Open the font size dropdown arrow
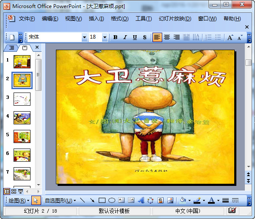Screen dimensions: 255x219 (x=105, y=37)
